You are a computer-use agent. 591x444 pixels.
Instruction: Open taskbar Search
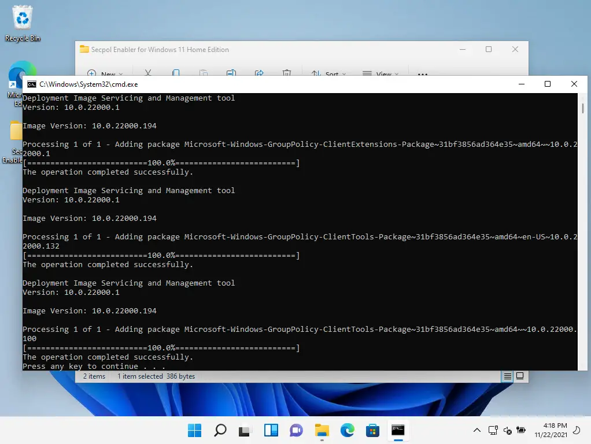tap(220, 431)
